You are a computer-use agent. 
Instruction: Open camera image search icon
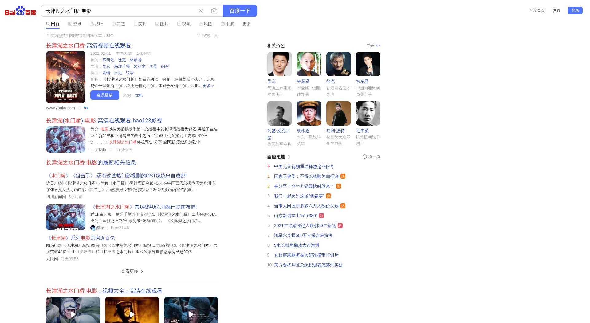214,11
